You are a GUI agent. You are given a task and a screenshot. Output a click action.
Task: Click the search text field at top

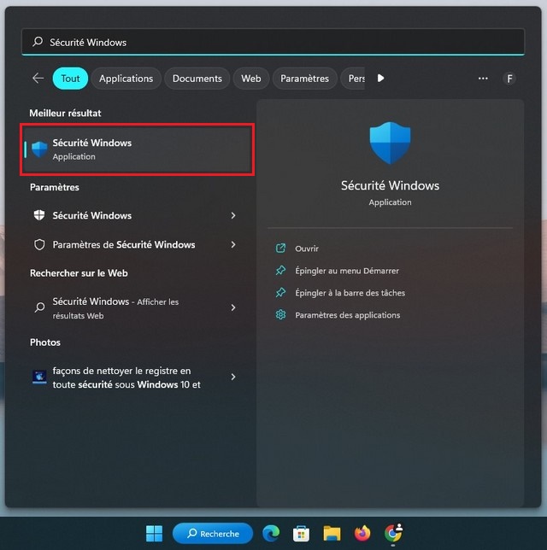(273, 42)
